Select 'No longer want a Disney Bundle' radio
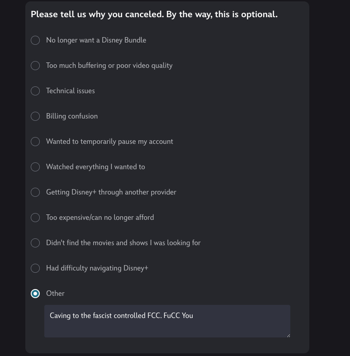 point(35,40)
